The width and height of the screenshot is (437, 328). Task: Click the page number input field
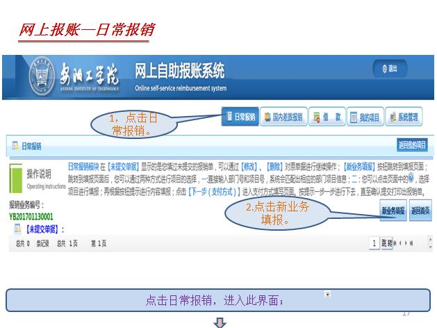(x=375, y=243)
